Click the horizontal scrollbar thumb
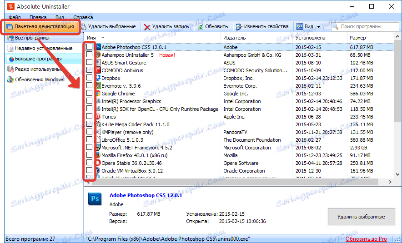402x243 pixels. coord(235,182)
